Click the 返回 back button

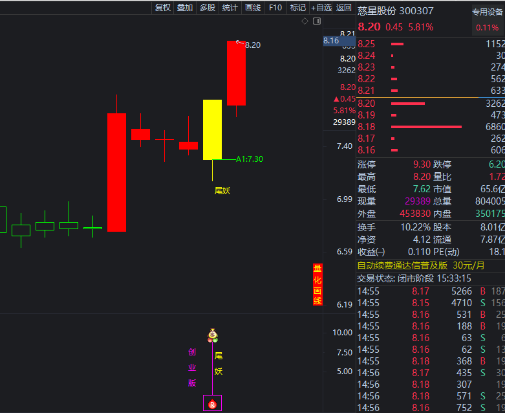pyautogui.click(x=343, y=7)
